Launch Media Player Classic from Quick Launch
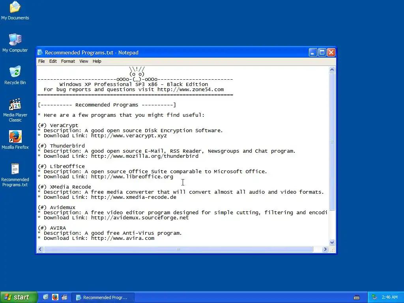Screen dimensions: 404x303 click(x=64, y=297)
